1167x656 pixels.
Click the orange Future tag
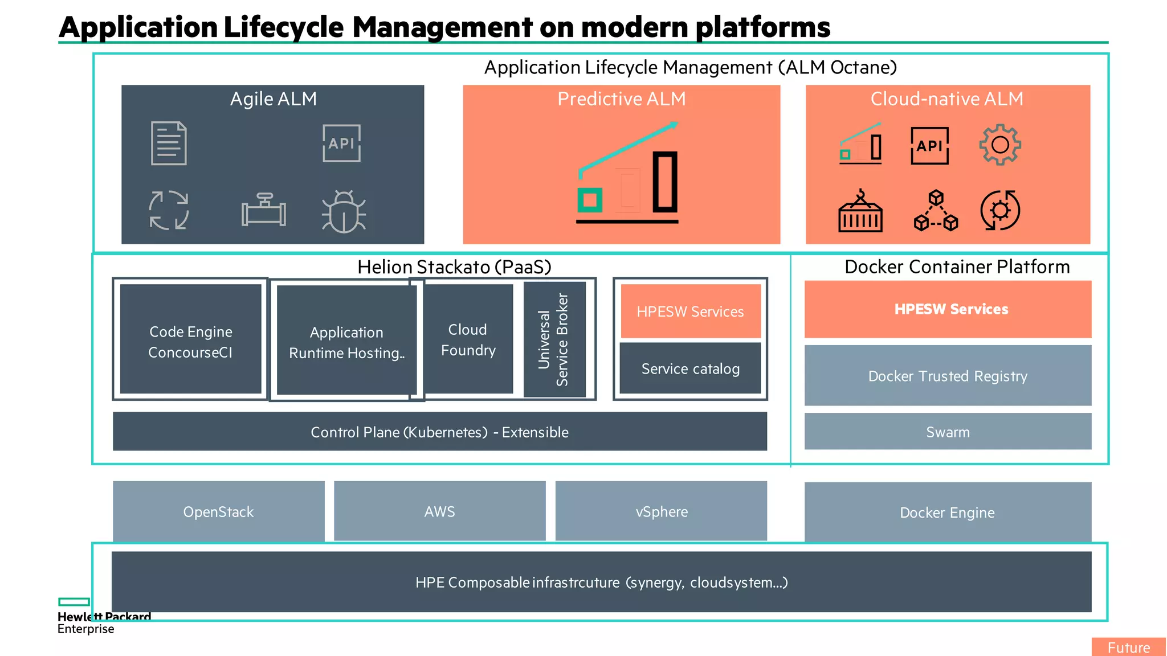(1128, 647)
